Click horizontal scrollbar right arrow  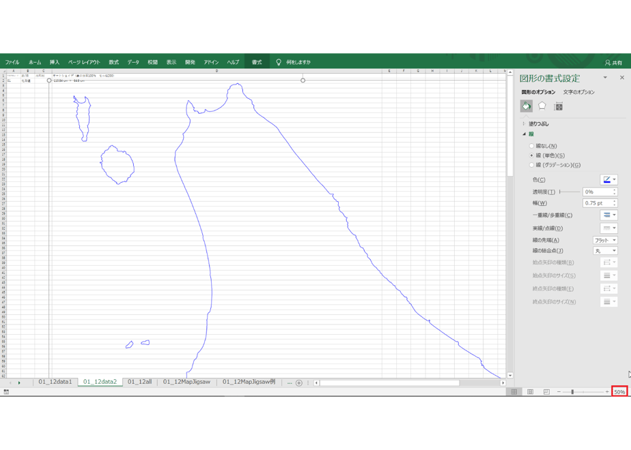tap(503, 383)
